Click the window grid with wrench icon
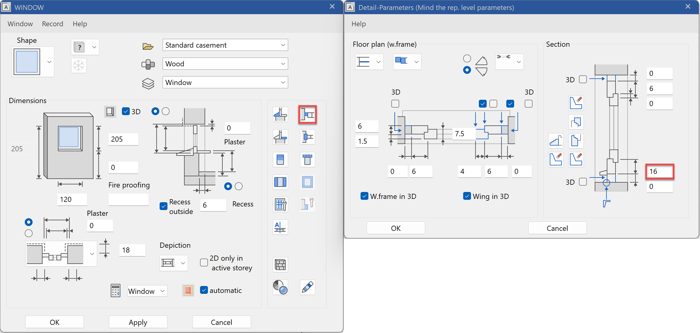Image resolution: width=700 pixels, height=333 pixels. point(280,205)
